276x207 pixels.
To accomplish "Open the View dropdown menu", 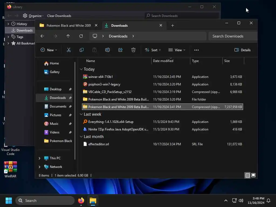I will [x=177, y=50].
